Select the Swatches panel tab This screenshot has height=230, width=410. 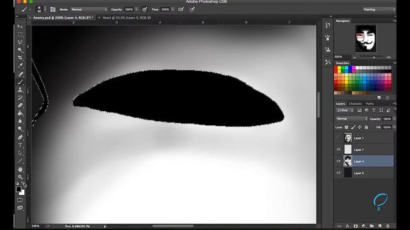tap(342, 63)
